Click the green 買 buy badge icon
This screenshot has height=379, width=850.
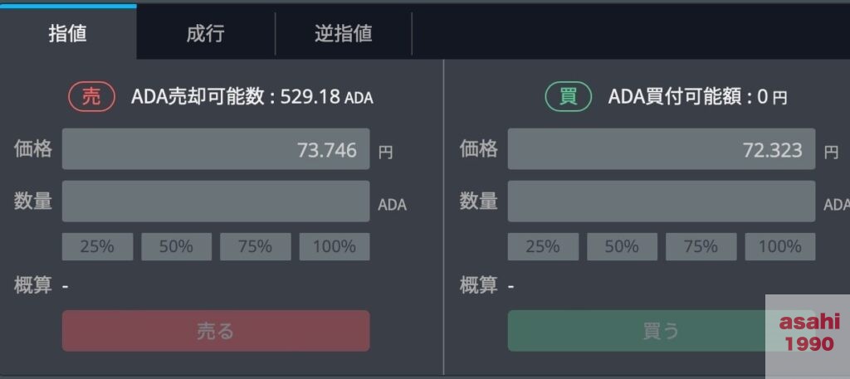568,98
